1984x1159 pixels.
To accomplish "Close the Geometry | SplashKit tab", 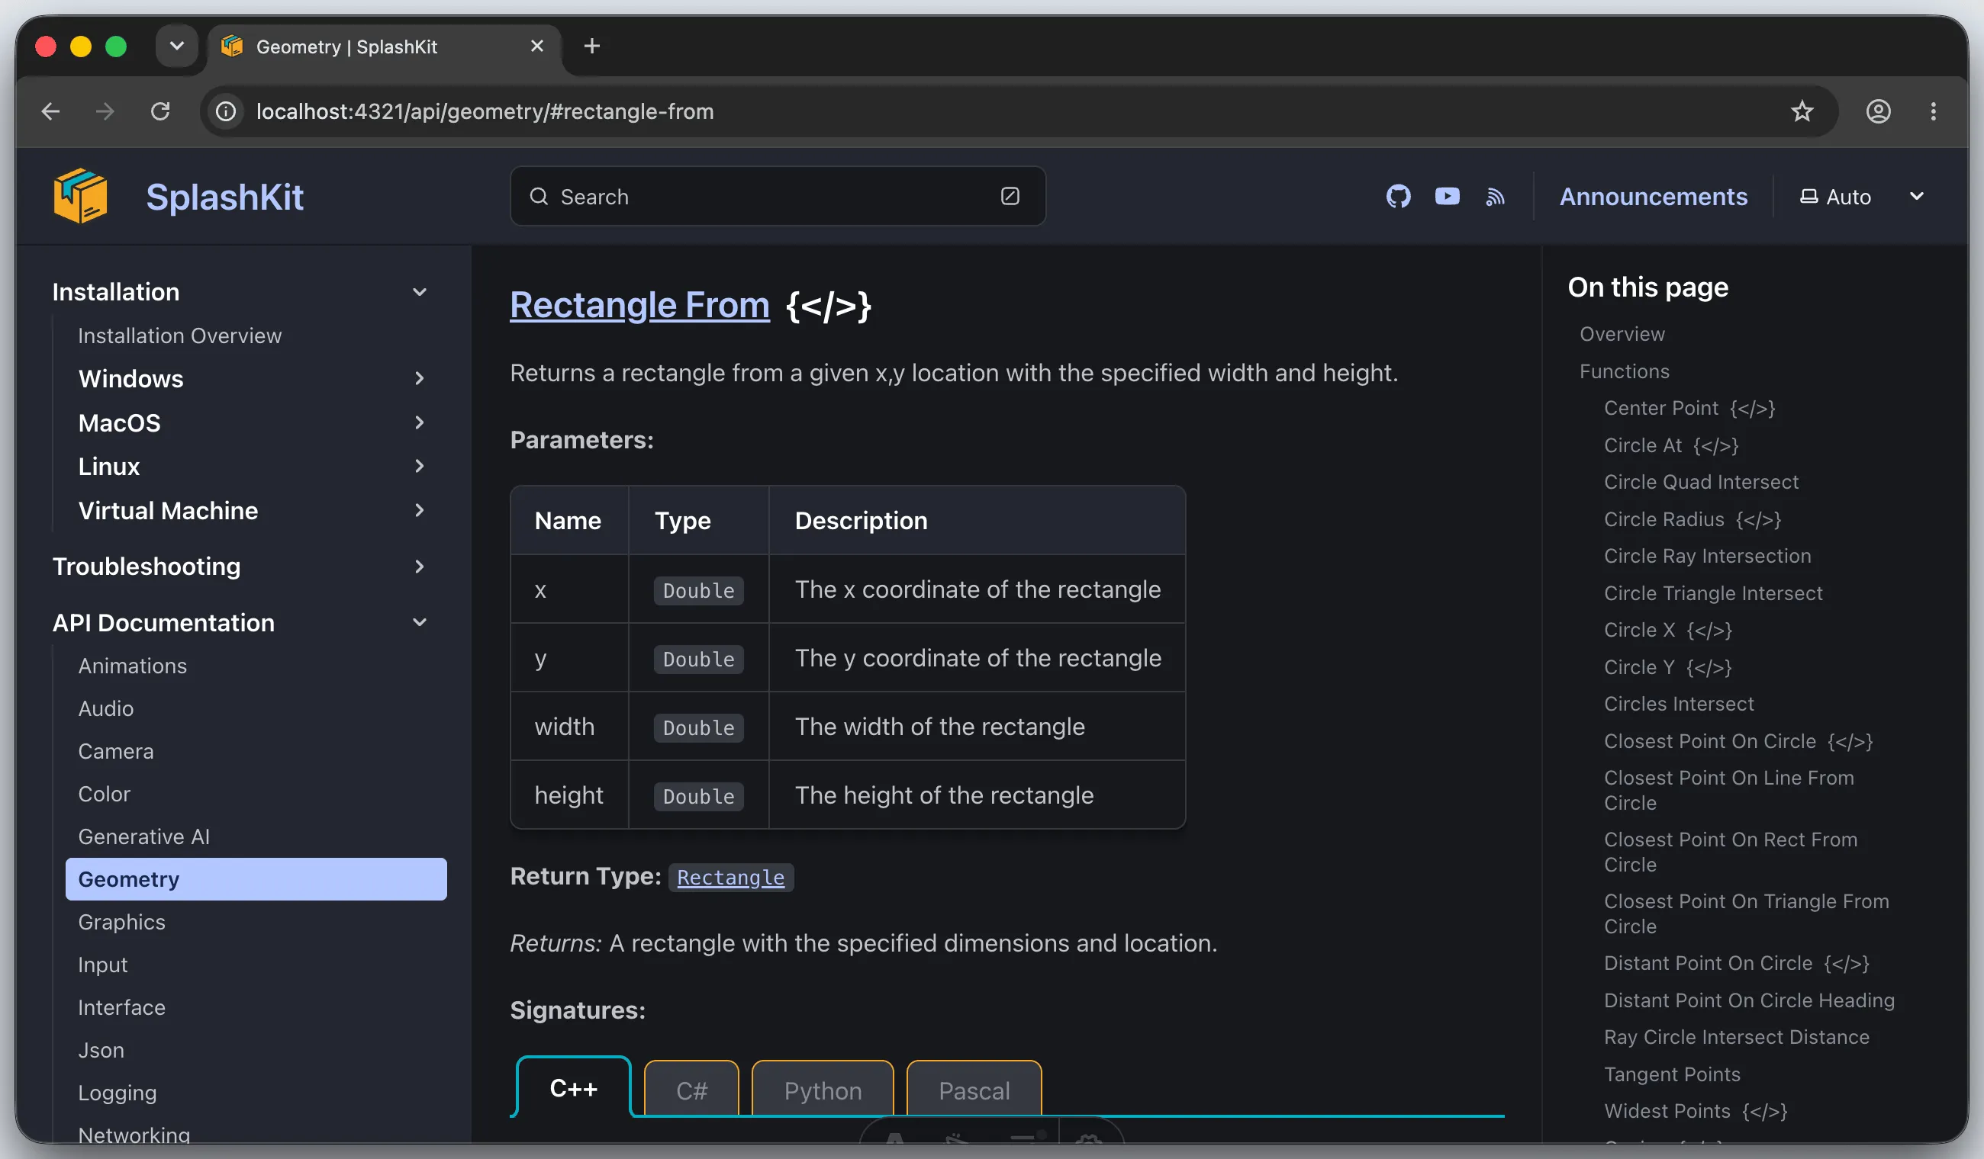I will [x=537, y=47].
